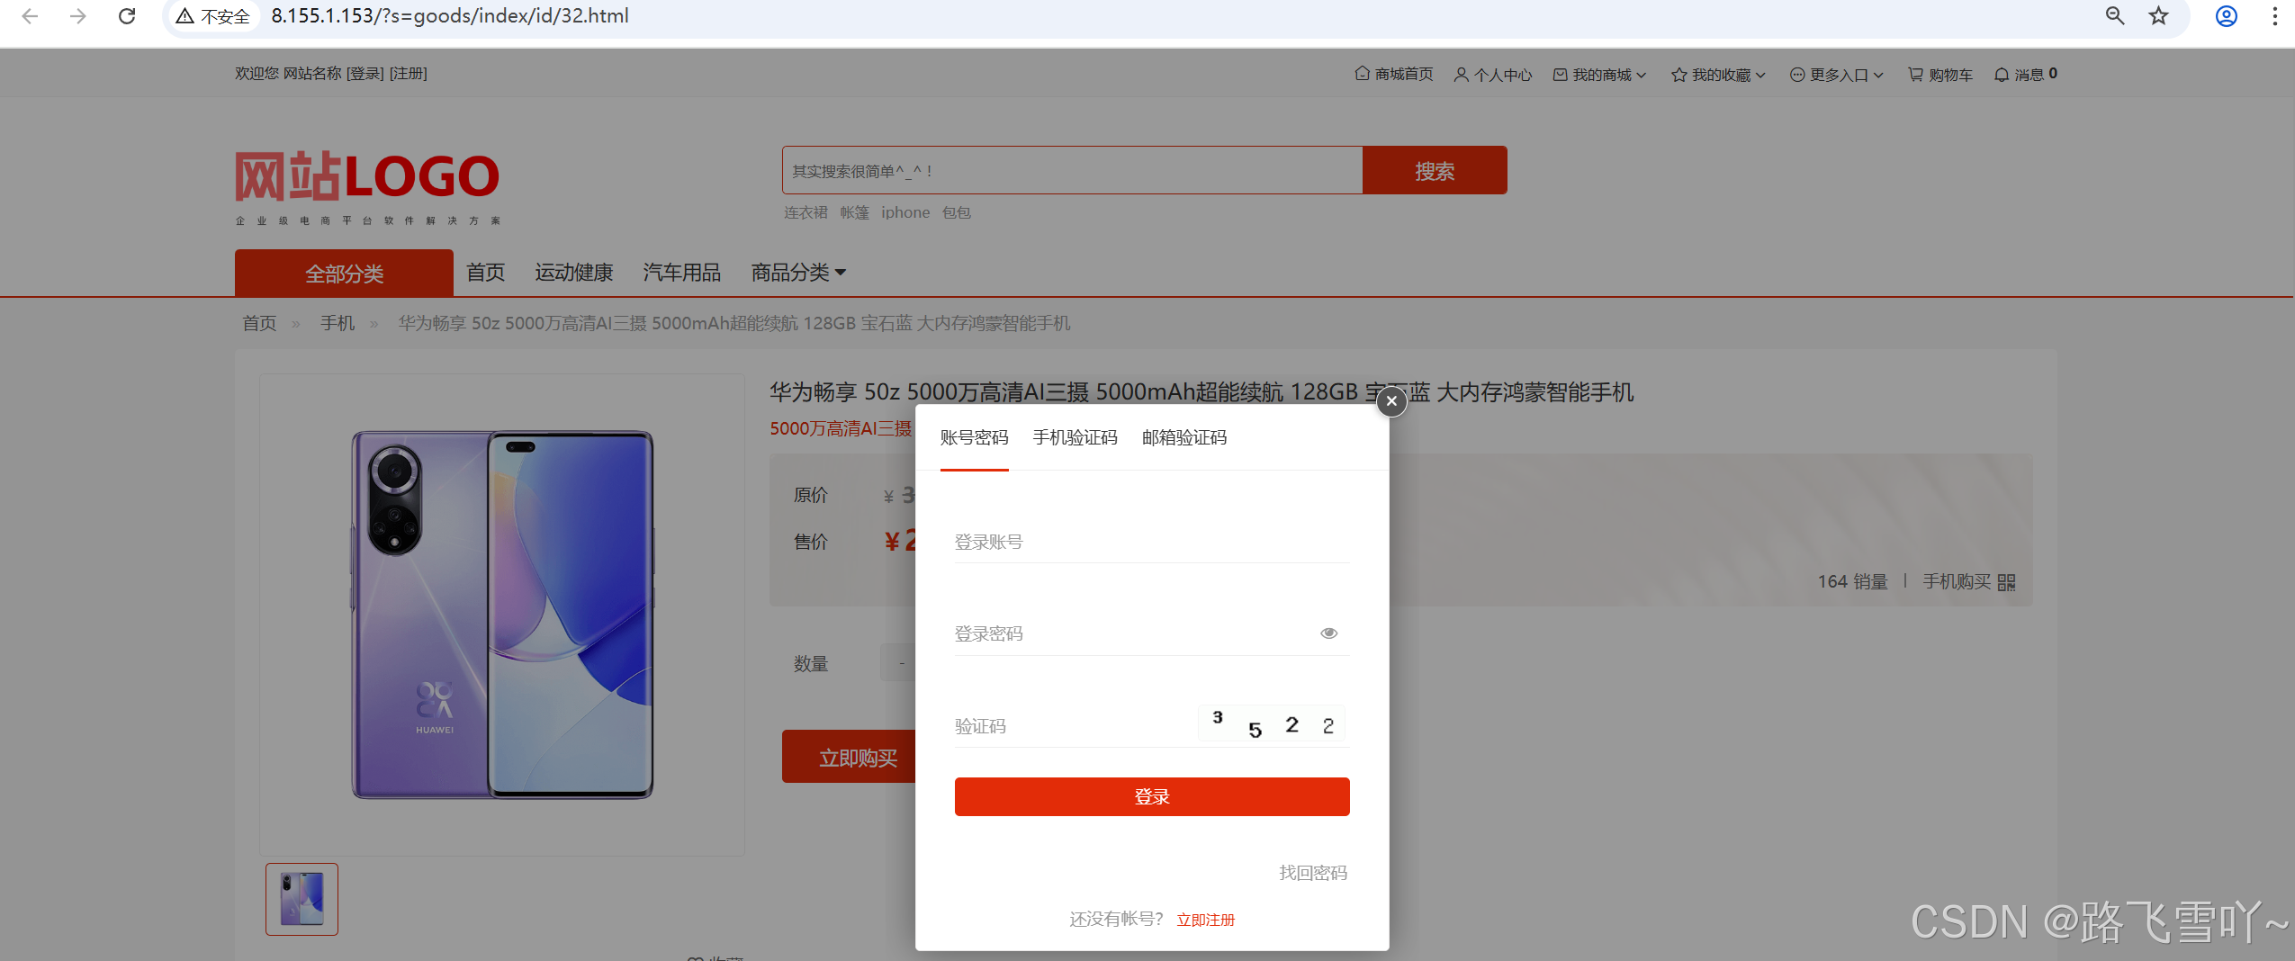Select the phone thumbnail below main image

301,900
